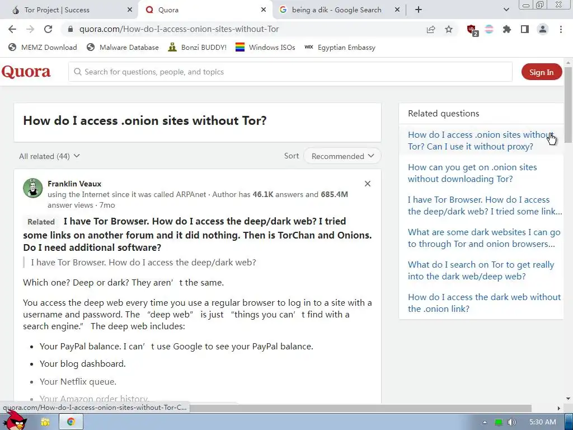Open the tab search chevron
The height and width of the screenshot is (430, 573).
pos(506,10)
